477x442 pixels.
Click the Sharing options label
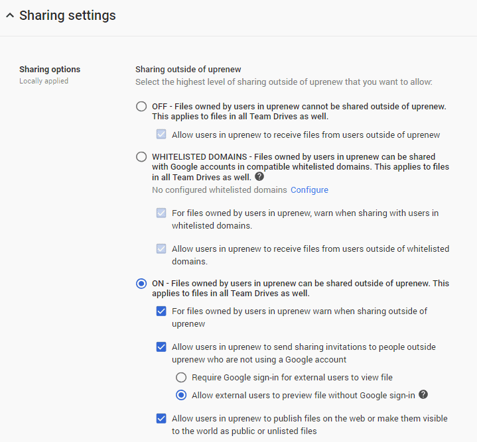(50, 70)
